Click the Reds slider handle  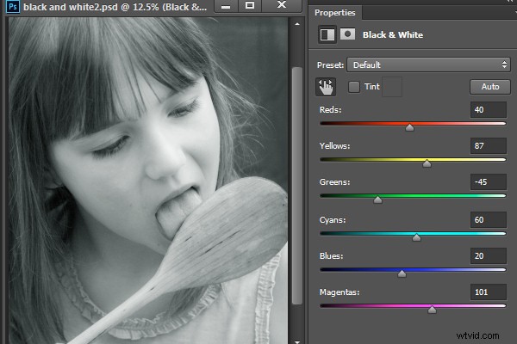tap(409, 127)
